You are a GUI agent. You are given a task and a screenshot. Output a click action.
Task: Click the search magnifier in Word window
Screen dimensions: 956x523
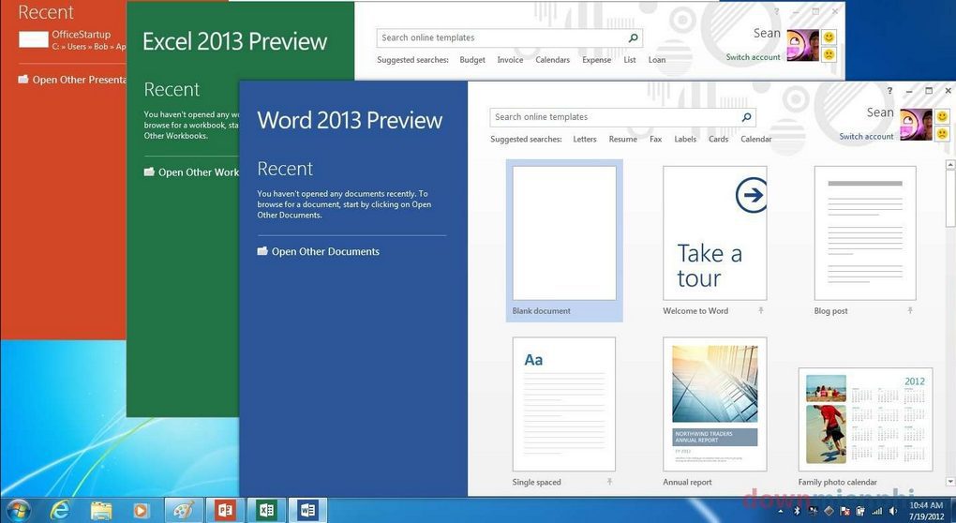click(x=746, y=117)
